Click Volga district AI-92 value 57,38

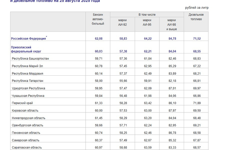click(123, 51)
